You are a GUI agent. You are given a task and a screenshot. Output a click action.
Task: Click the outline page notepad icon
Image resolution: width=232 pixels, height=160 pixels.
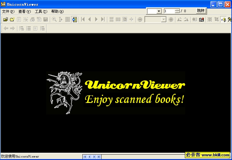pyautogui.click(x=35, y=28)
